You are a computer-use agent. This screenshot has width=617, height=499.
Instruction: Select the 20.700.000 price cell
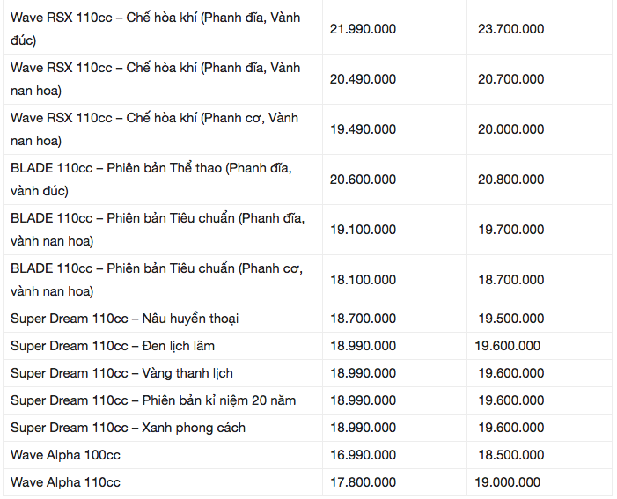[x=510, y=79]
